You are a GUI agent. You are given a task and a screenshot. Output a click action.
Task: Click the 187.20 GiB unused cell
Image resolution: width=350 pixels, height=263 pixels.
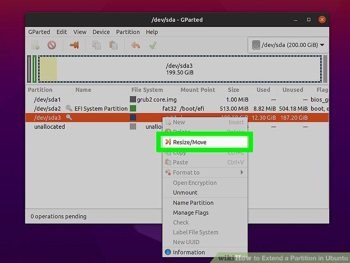point(294,118)
